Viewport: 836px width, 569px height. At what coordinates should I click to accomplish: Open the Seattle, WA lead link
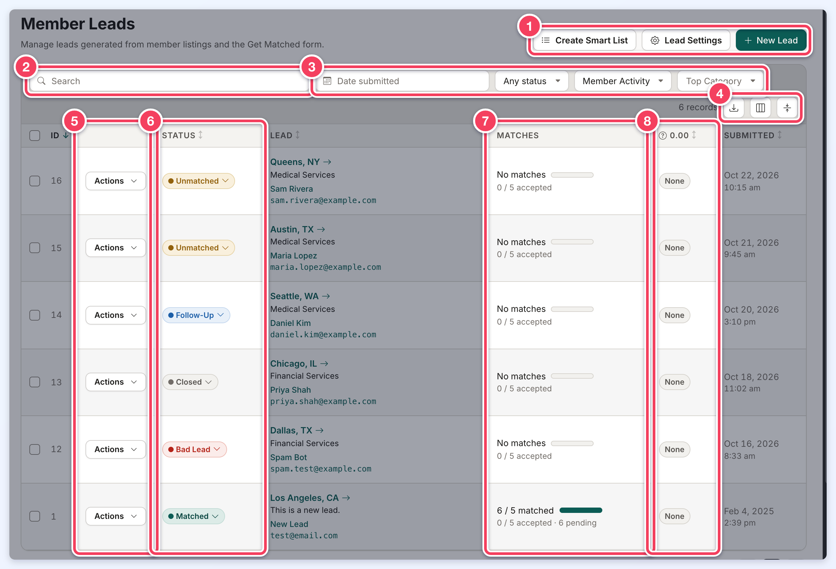point(294,296)
